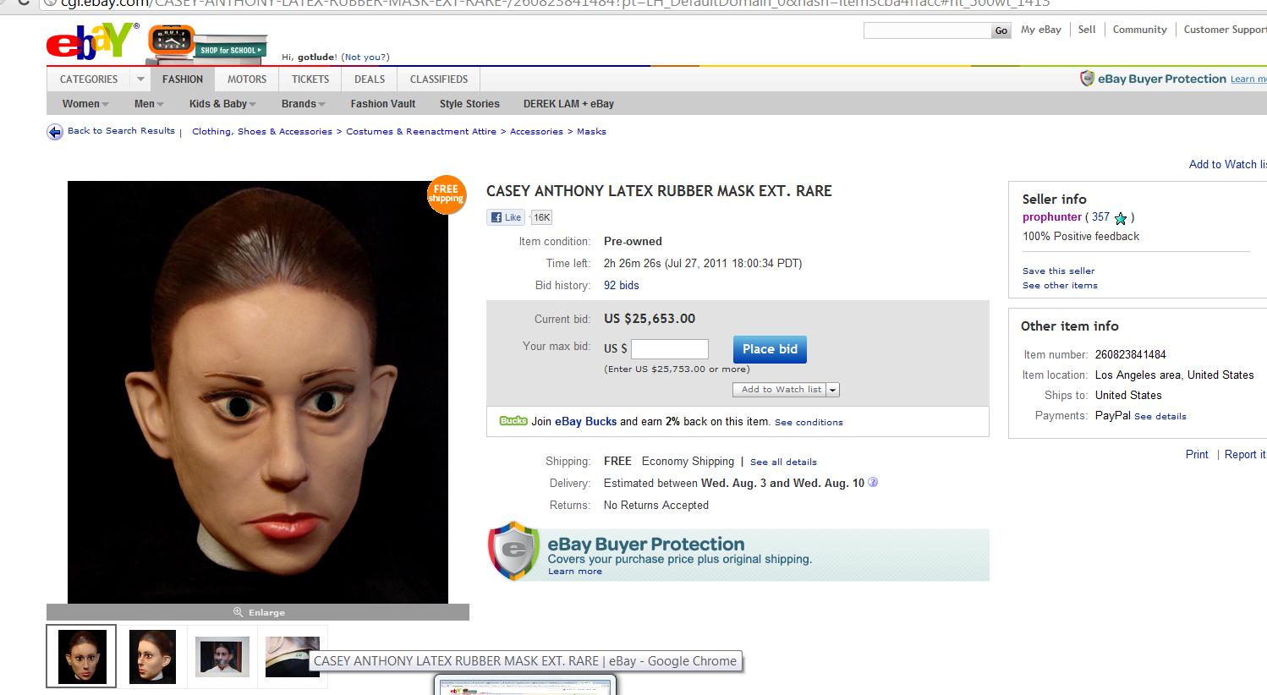Switch to the Motors tab

(247, 79)
